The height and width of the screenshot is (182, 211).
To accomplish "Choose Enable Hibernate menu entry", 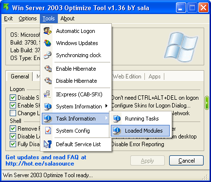I will 76,69.
